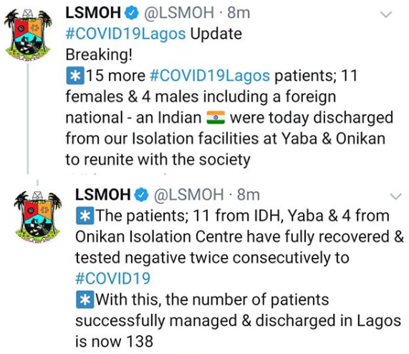Click the verified badge in the second tweet
409x354 pixels.
tap(142, 195)
